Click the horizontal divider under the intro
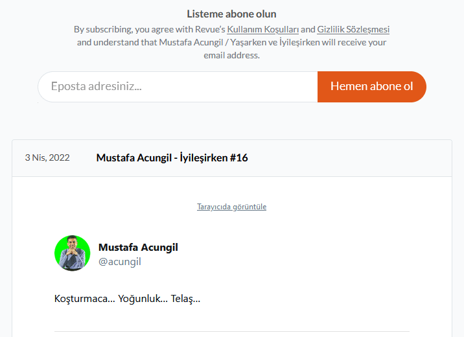The image size is (464, 337). click(x=231, y=332)
